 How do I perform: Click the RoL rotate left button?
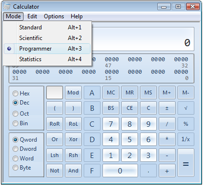click(73, 124)
